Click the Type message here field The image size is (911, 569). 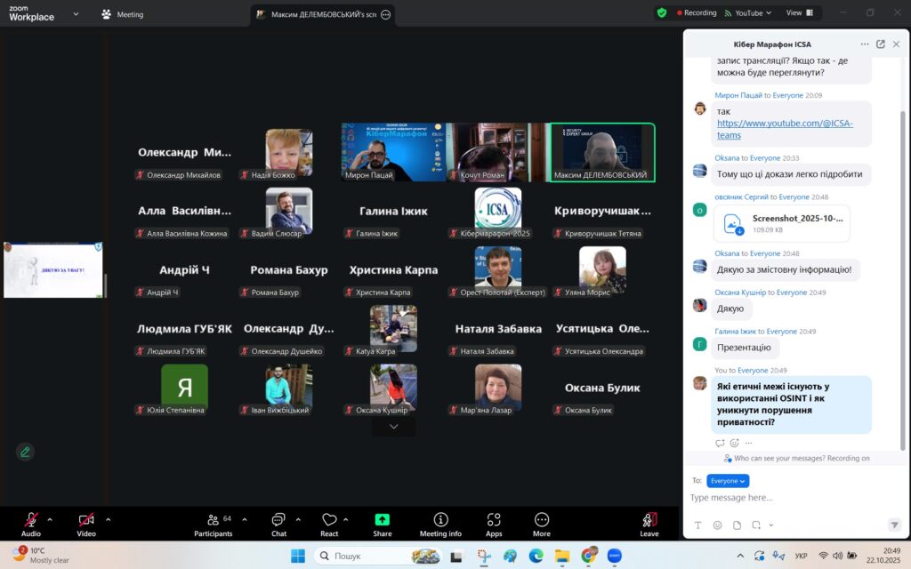click(x=783, y=498)
